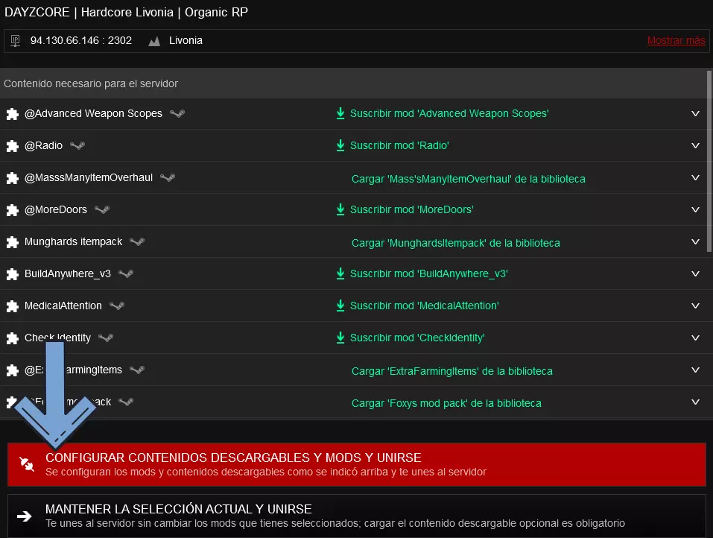
Task: Click the mod list vertical scrollbar
Action: [x=709, y=162]
